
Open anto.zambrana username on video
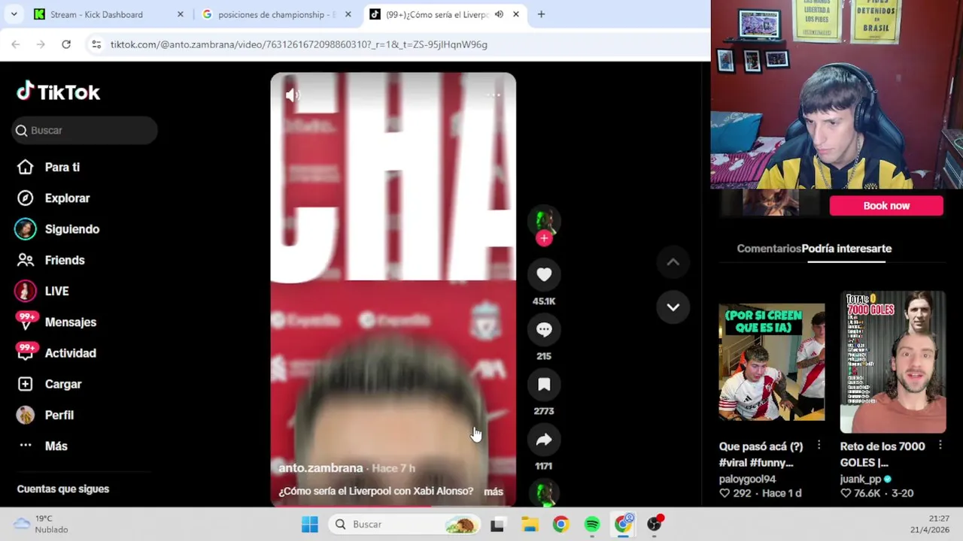tap(320, 468)
